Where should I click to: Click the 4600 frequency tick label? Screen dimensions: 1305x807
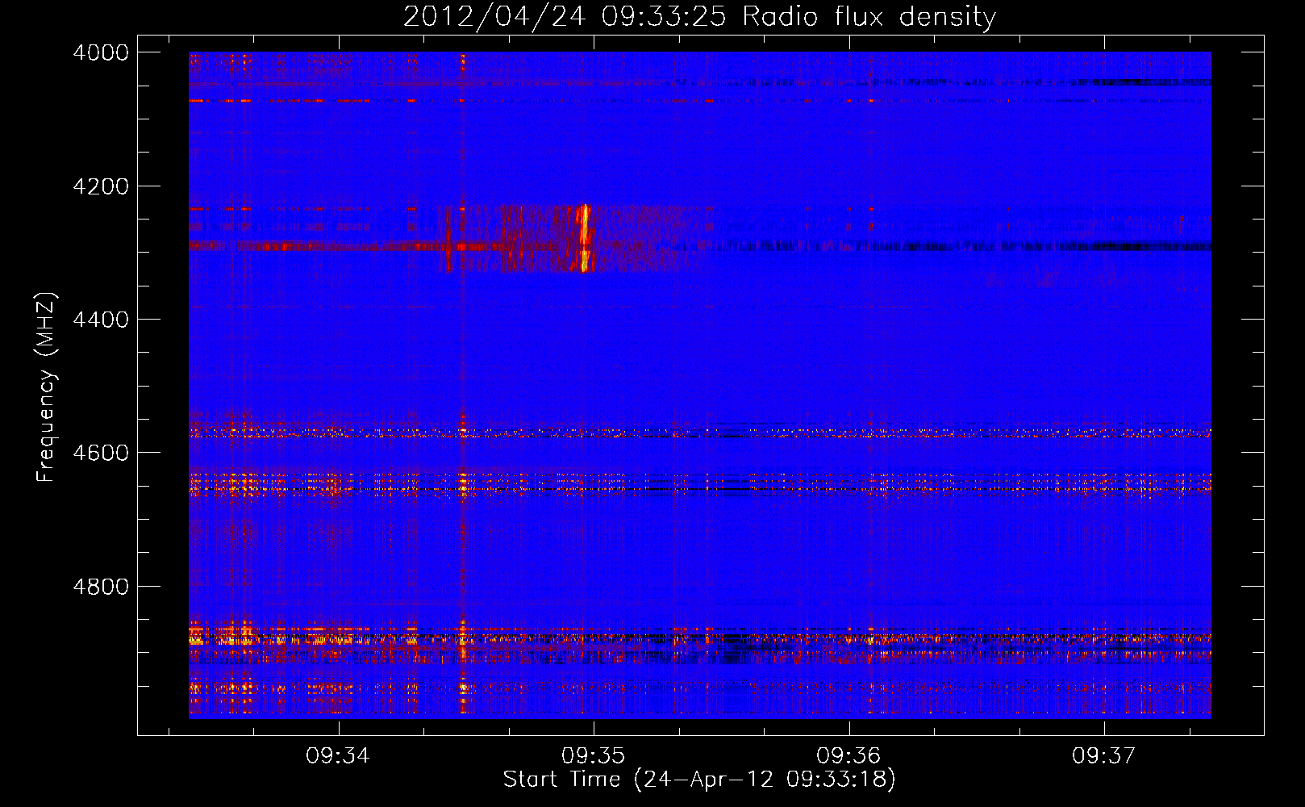point(101,453)
